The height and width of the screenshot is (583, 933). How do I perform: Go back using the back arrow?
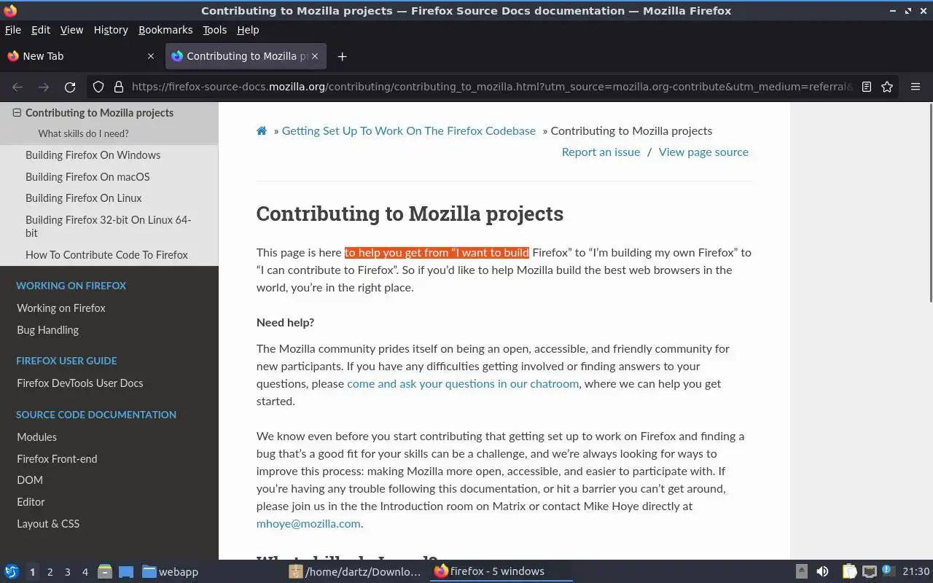(17, 87)
